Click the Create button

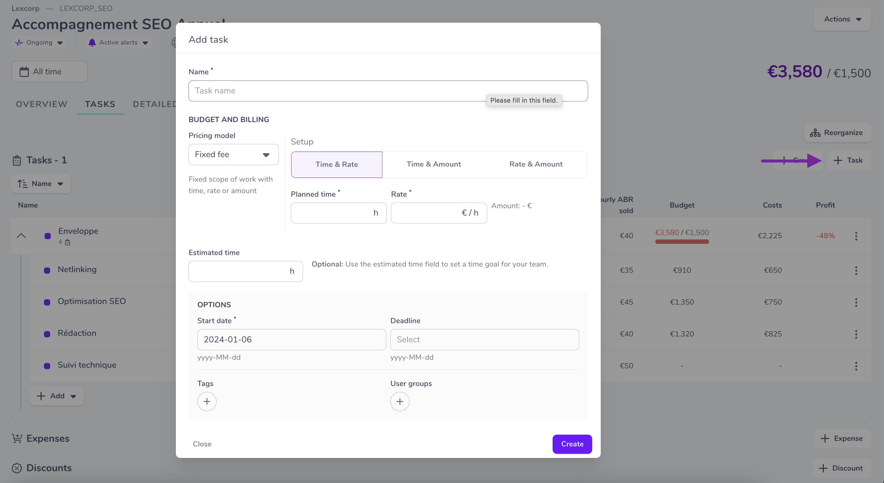click(572, 444)
